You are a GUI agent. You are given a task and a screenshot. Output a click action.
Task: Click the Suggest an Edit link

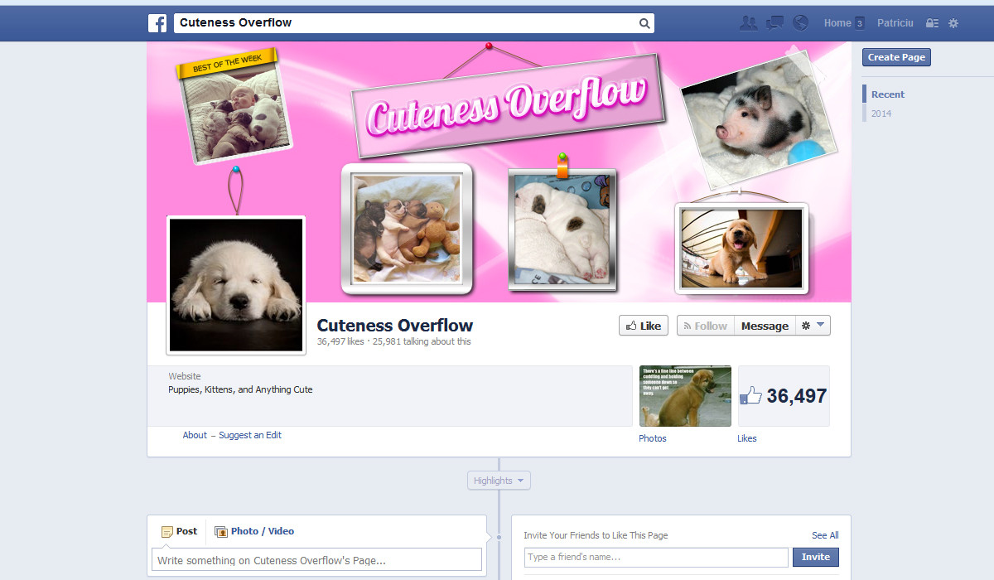click(x=250, y=435)
